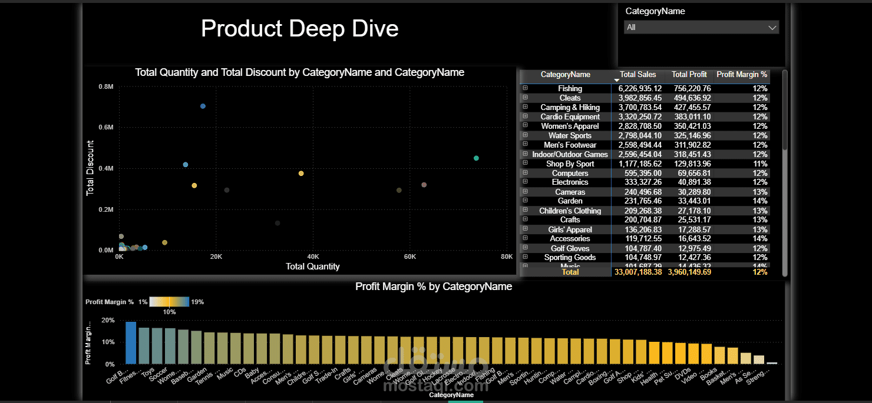
Task: Expand the Cardio Equipment row
Action: 525,116
